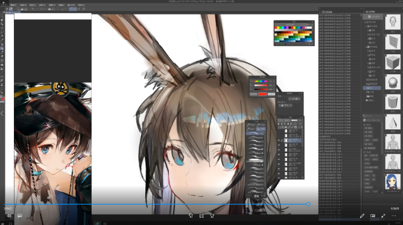This screenshot has width=403, height=225.
Task: Pause the video playback
Action: click(x=201, y=216)
